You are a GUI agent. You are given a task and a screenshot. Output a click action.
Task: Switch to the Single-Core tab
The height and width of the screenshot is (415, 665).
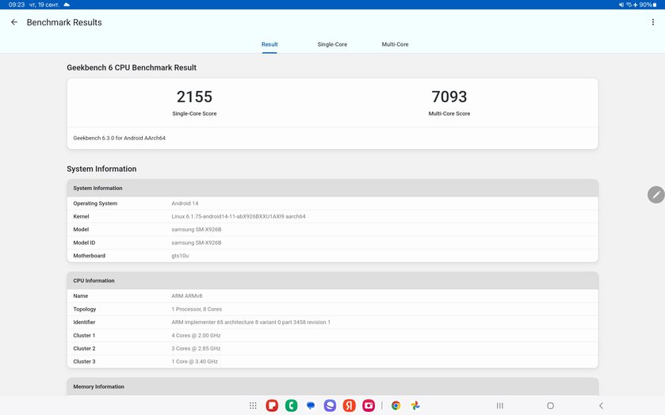(332, 44)
